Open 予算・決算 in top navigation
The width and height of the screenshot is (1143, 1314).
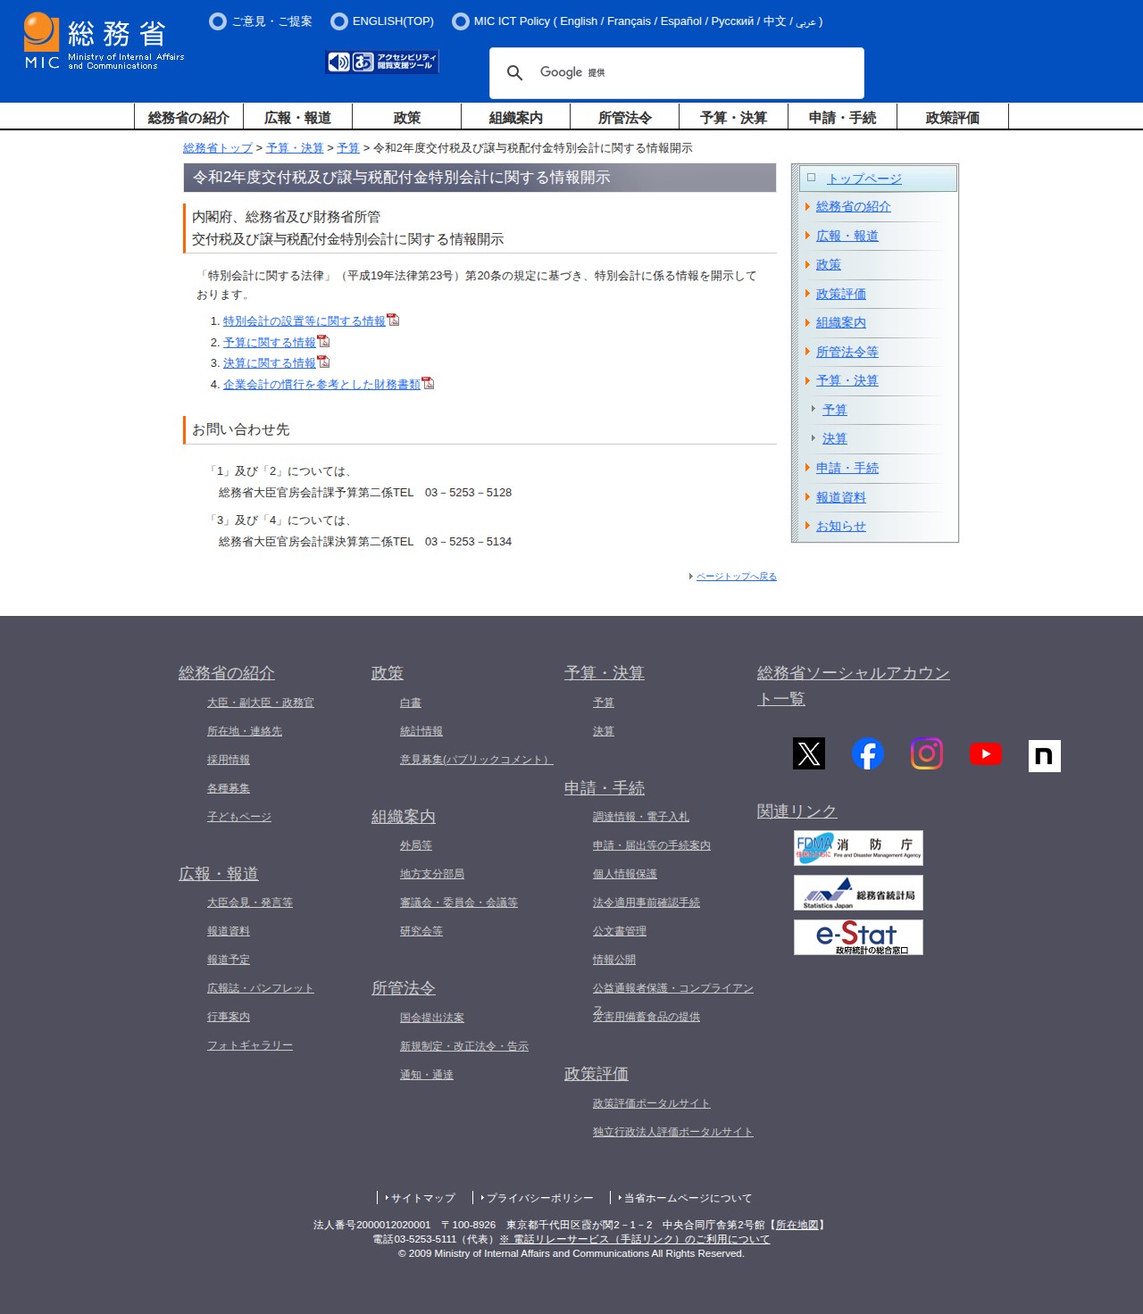click(733, 118)
